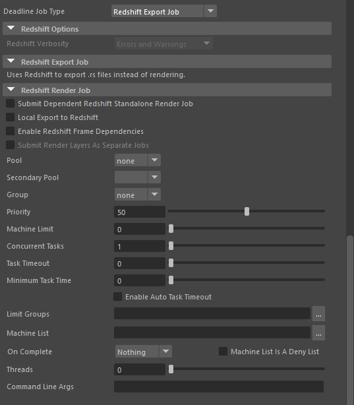Screen dimensions: 354x405
Task: Check Local Export to Redshift
Action: pos(11,117)
